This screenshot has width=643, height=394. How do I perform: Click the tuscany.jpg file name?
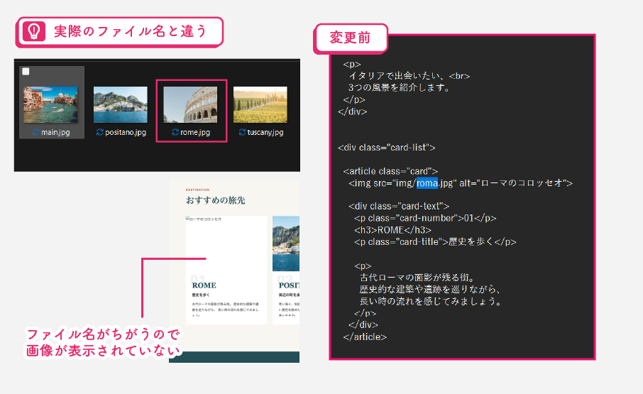coord(265,133)
